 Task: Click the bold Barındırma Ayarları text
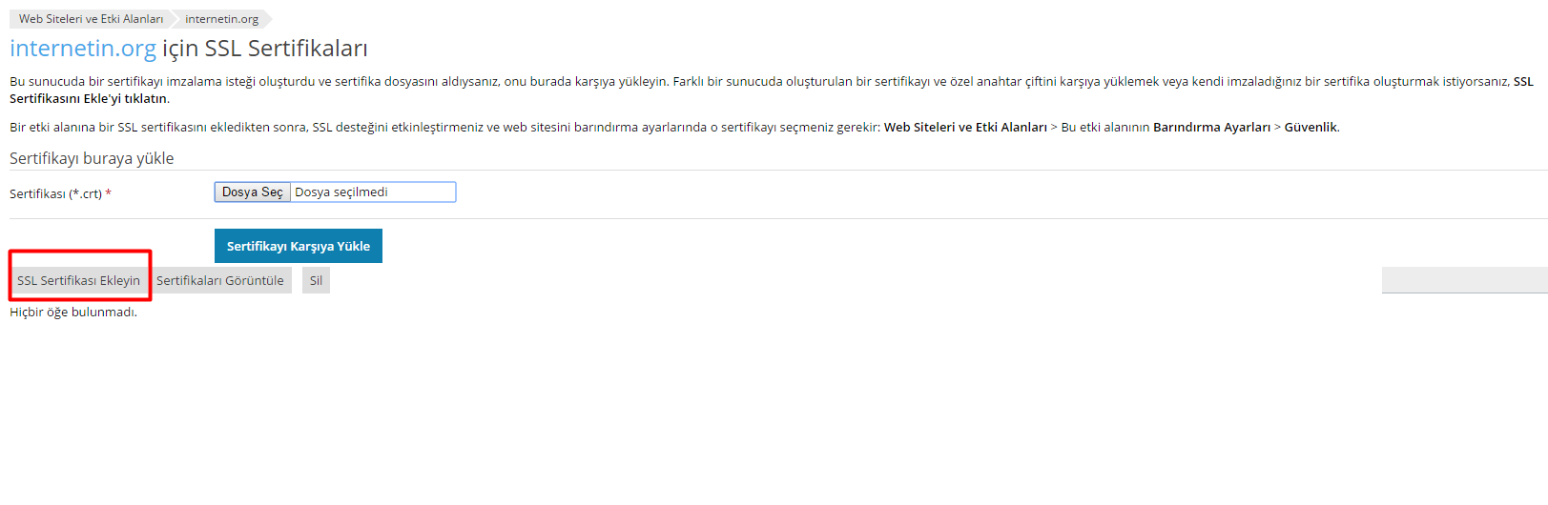pyautogui.click(x=1211, y=127)
